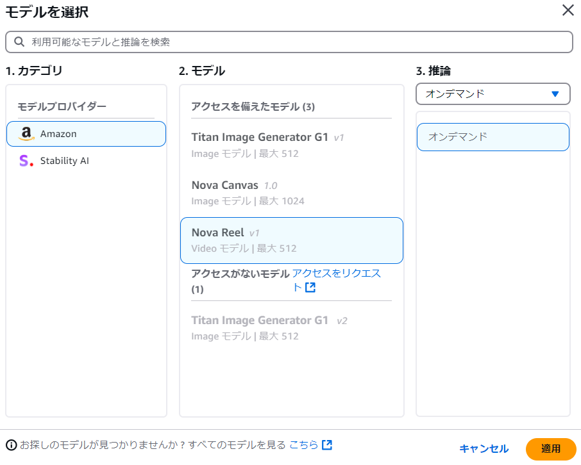Open the オンデマンド inference dropdown
The width and height of the screenshot is (581, 465).
(493, 94)
